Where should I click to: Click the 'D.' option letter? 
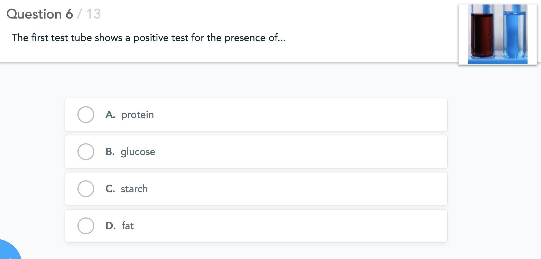tap(111, 226)
